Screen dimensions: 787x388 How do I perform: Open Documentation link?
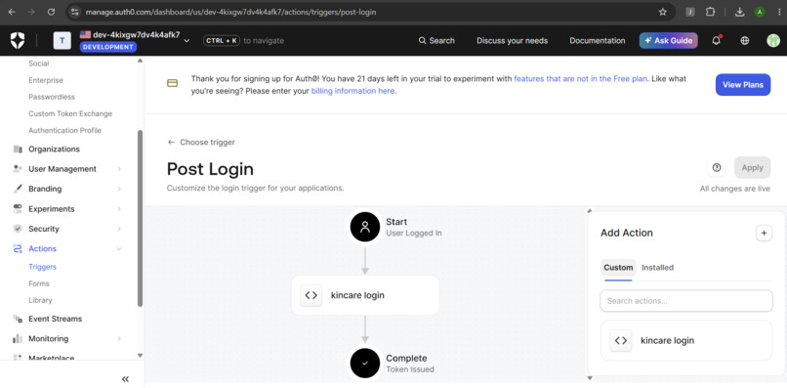point(598,41)
